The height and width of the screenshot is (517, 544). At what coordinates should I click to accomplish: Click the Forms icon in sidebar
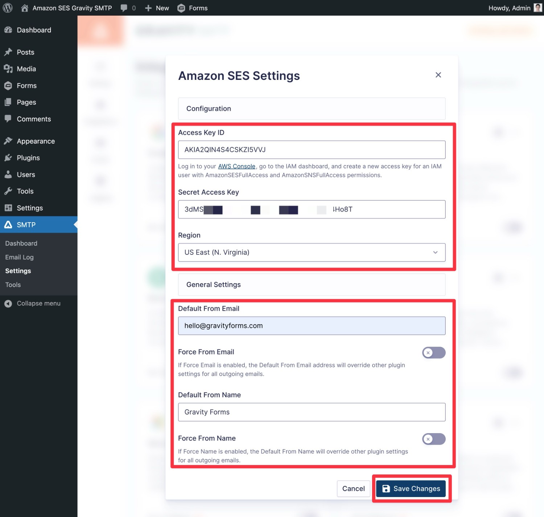[8, 86]
